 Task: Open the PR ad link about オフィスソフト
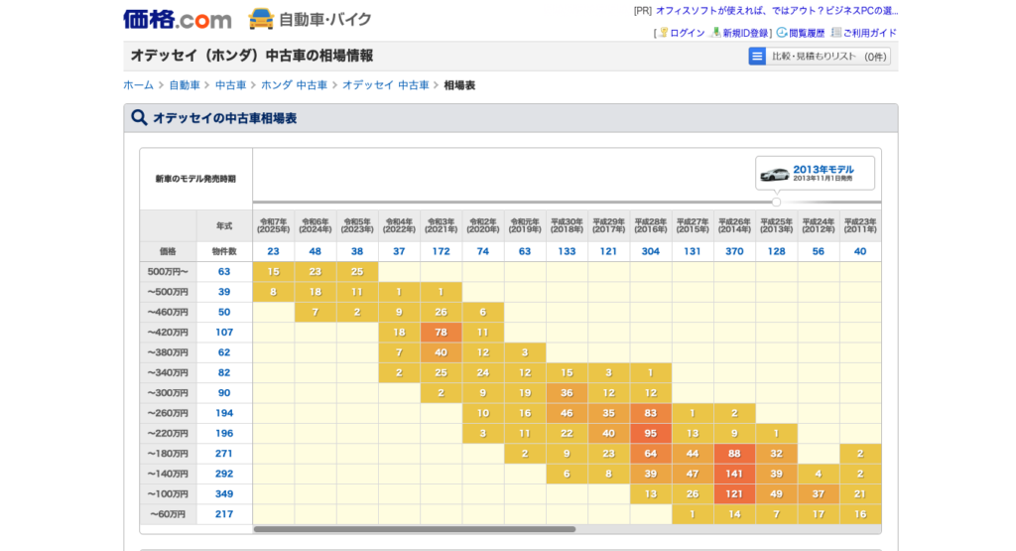click(x=776, y=11)
